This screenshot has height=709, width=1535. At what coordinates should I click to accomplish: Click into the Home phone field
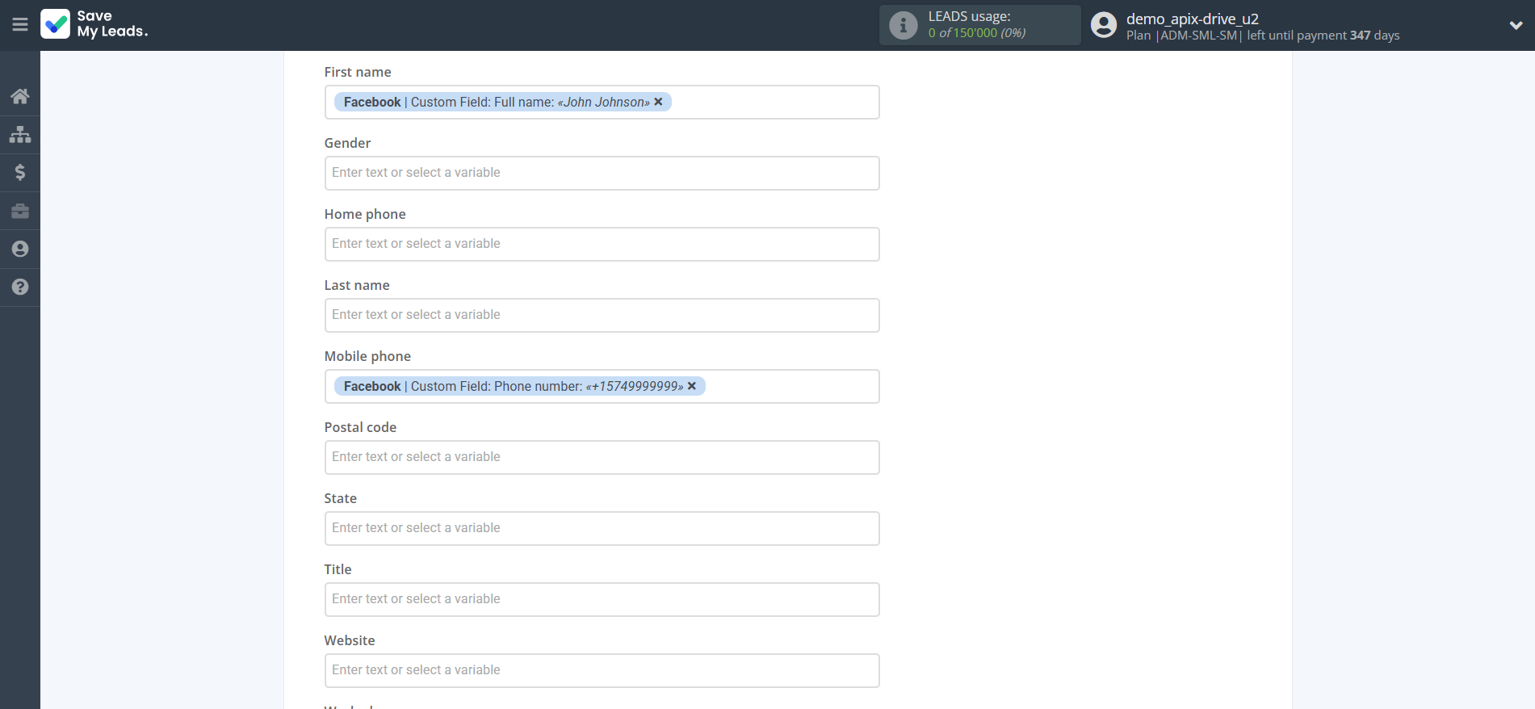602,244
